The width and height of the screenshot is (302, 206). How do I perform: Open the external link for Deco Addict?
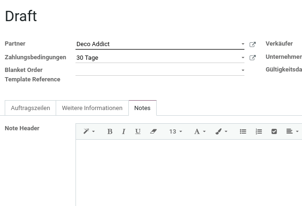point(252,44)
